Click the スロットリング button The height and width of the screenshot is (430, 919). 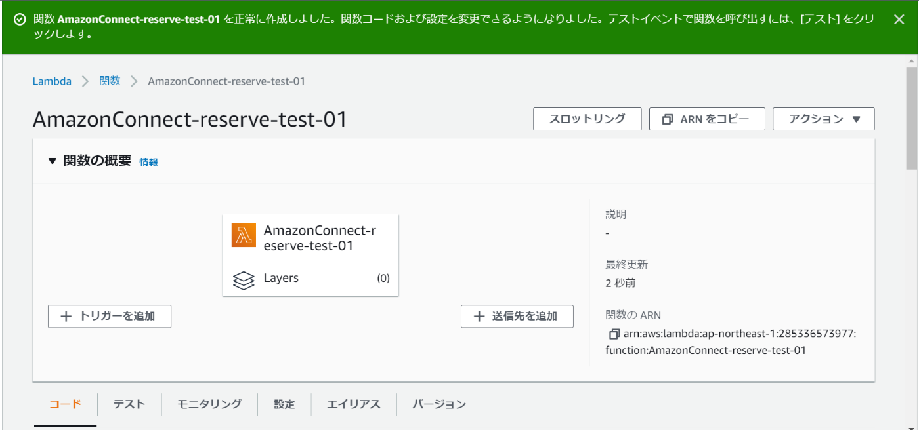pos(587,119)
